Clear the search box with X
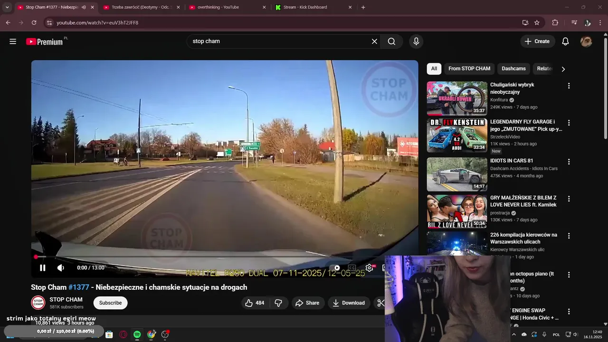 pos(374,41)
